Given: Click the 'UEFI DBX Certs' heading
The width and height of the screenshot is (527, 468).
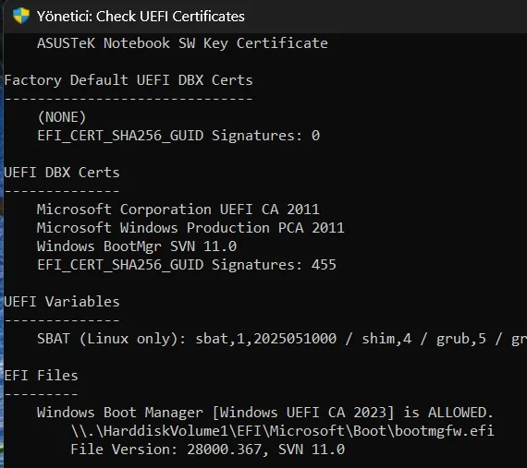Looking at the screenshot, I should [x=62, y=173].
